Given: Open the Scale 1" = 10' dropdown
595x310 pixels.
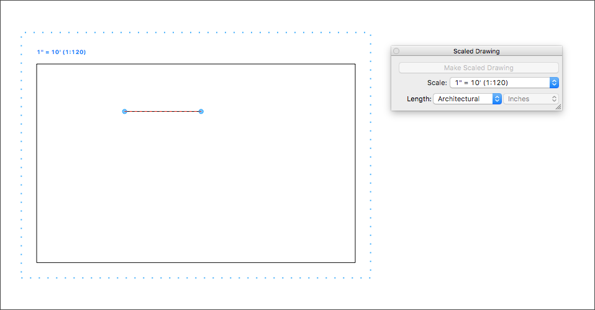Looking at the screenshot, I should point(504,83).
